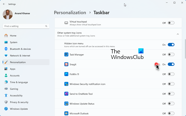Image resolution: width=186 pixels, height=116 pixels.
Task: Click the Find a setting search box
Action: [x=26, y=26]
